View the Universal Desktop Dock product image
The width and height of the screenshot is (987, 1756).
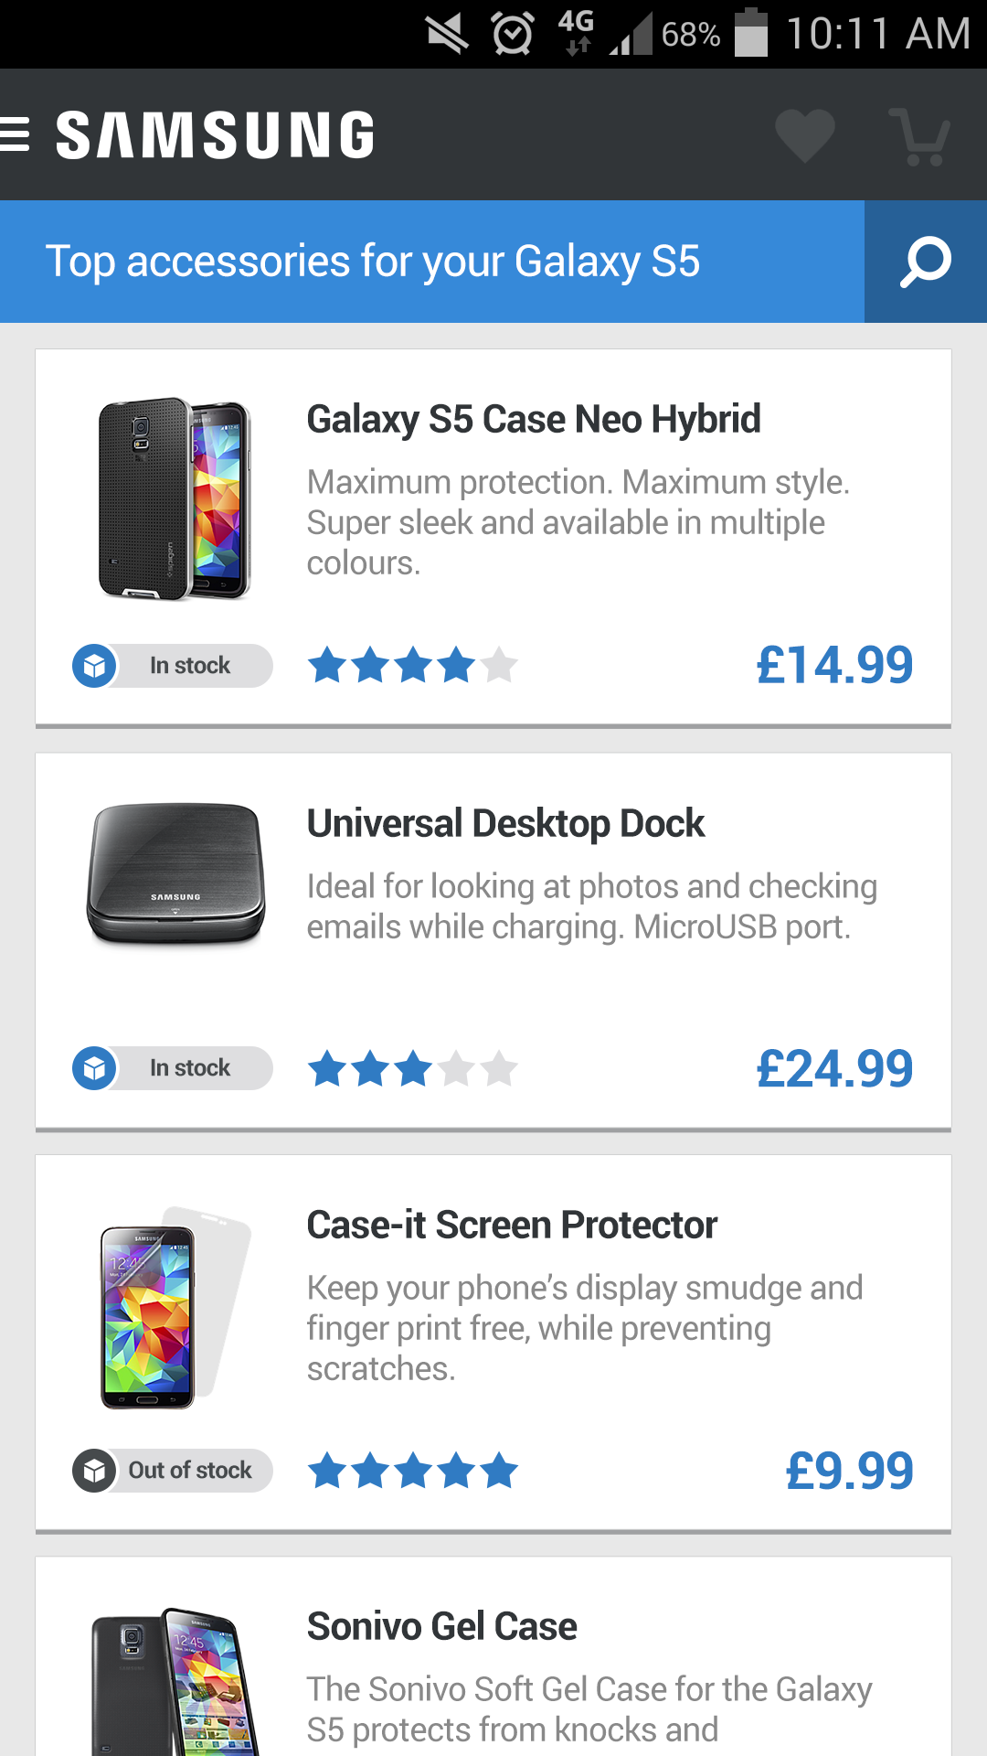(175, 874)
